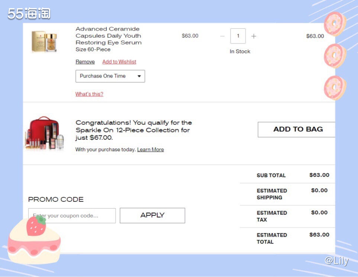358x277 pixels.
Task: Click the @Lily watermark
Action: pyautogui.click(x=336, y=261)
